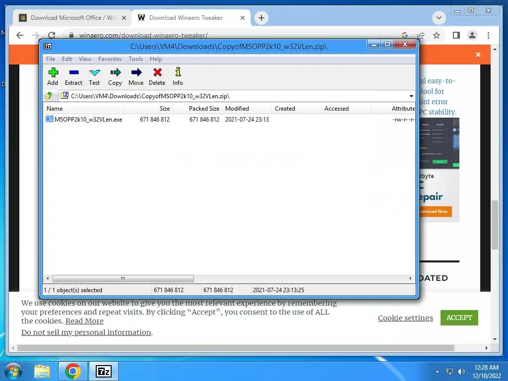508x381 pixels.
Task: Open the clock showing 12:28 AM
Action: click(486, 372)
